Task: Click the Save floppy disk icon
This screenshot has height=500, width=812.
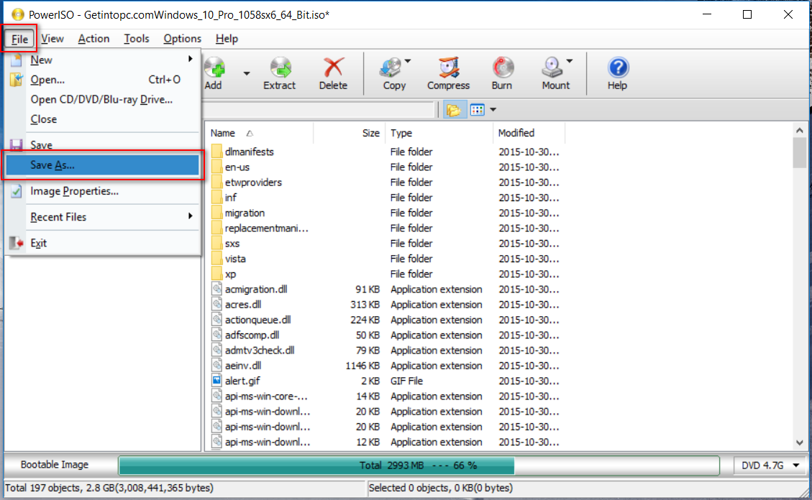Action: pyautogui.click(x=16, y=145)
